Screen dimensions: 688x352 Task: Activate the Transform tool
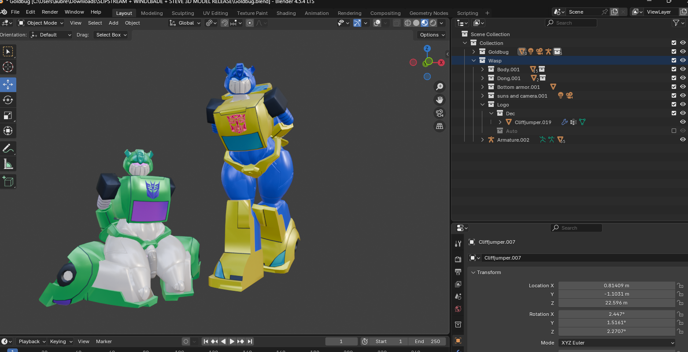pyautogui.click(x=8, y=131)
